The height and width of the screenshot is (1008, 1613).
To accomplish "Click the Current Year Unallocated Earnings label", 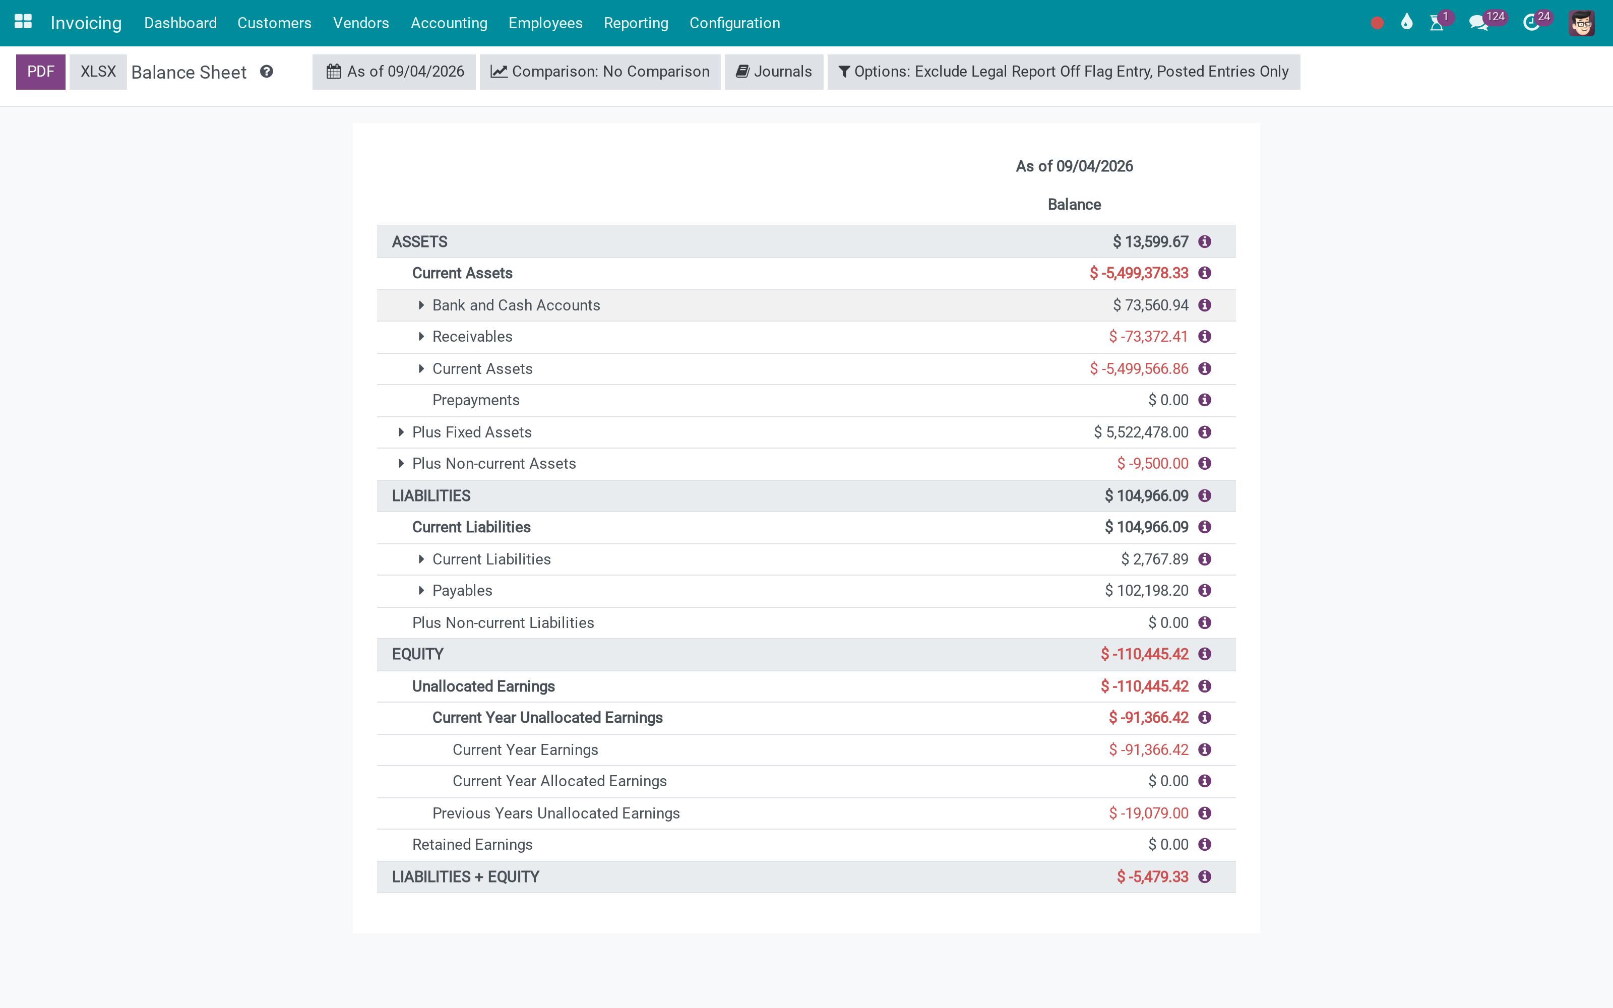I will click(x=547, y=717).
